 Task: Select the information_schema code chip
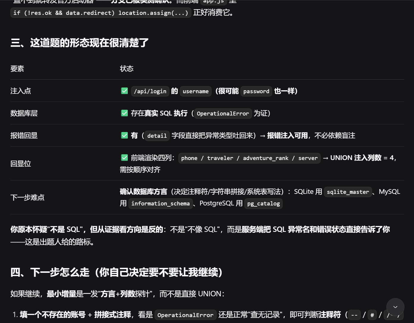(160, 203)
